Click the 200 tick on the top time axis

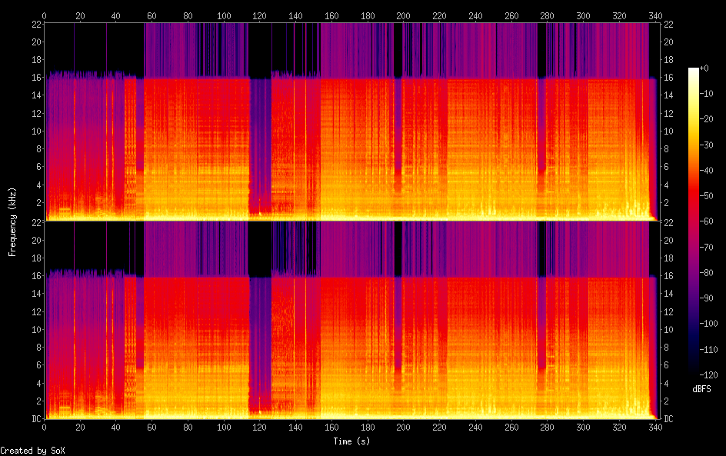click(403, 15)
